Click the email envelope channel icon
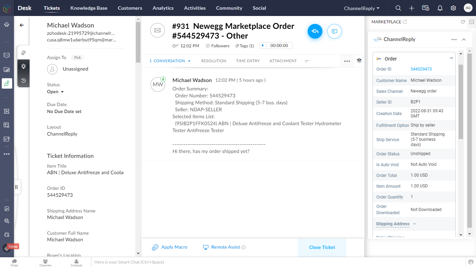This screenshot has width=476, height=267. click(x=158, y=30)
